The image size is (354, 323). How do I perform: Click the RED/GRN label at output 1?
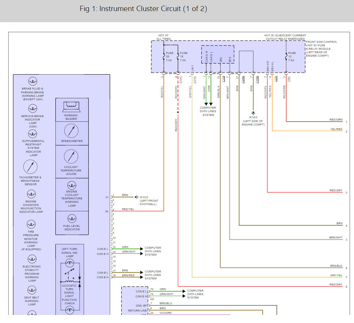[x=336, y=119]
